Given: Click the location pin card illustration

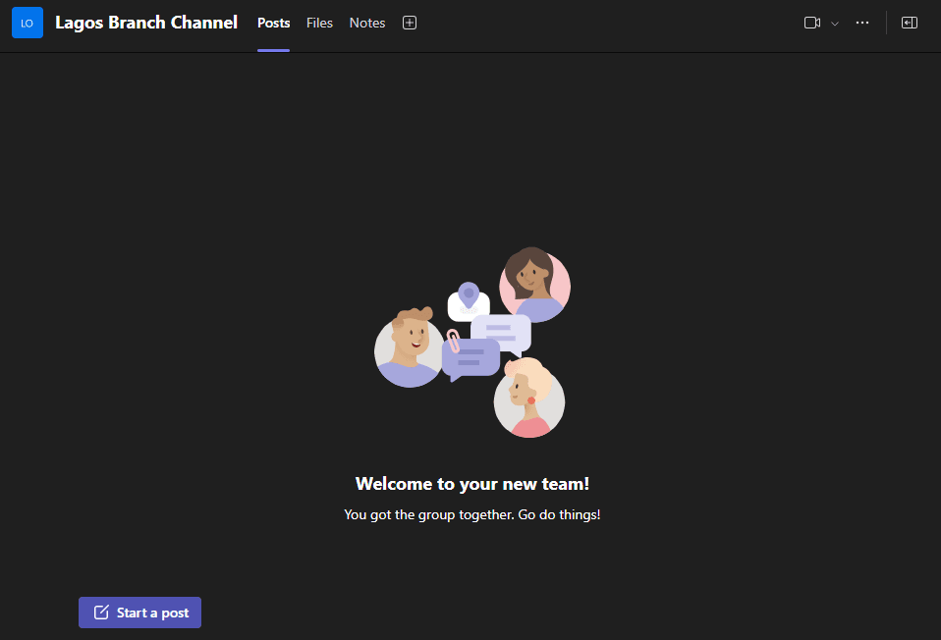Looking at the screenshot, I should click(469, 299).
